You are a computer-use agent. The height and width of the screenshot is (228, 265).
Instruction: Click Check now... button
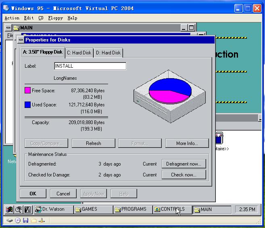[x=184, y=175]
